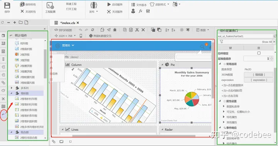
Task: Click the start service (启动服务) play icon
Action: [109, 4]
